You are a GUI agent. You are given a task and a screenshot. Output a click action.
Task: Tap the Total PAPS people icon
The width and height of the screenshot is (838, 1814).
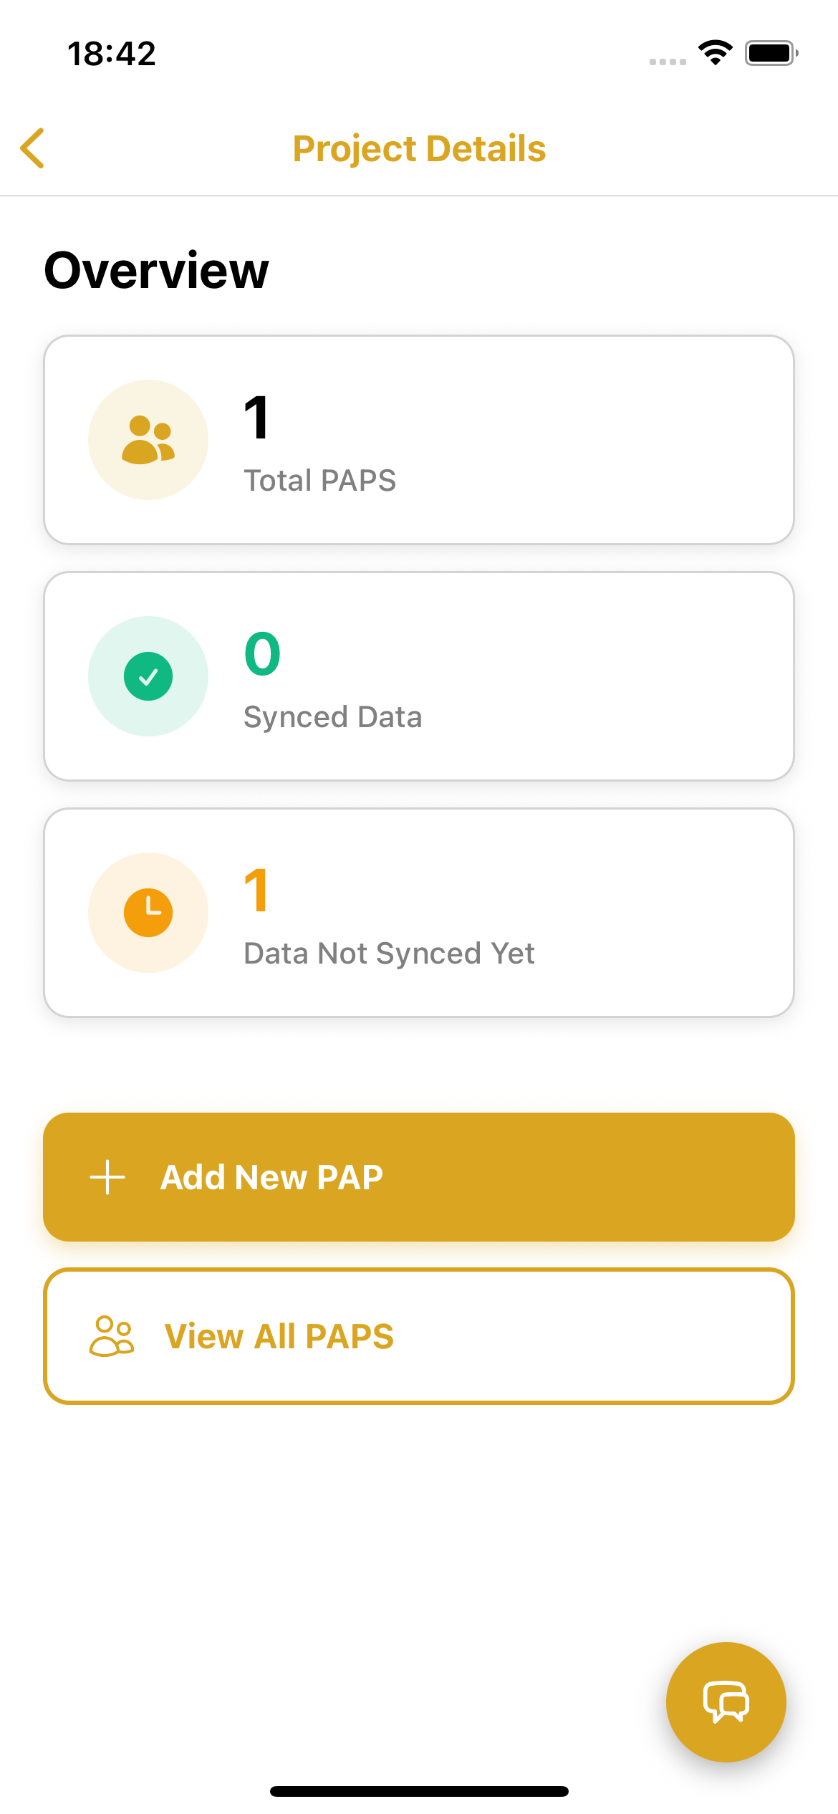coord(148,440)
